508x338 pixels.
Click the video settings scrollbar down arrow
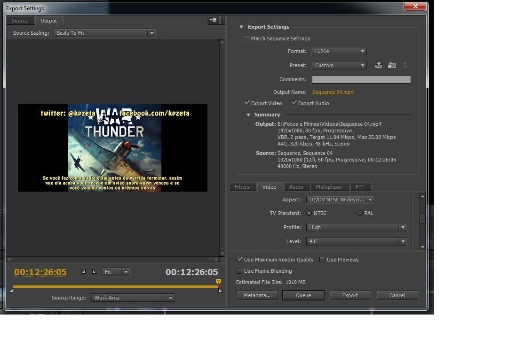pos(422,247)
